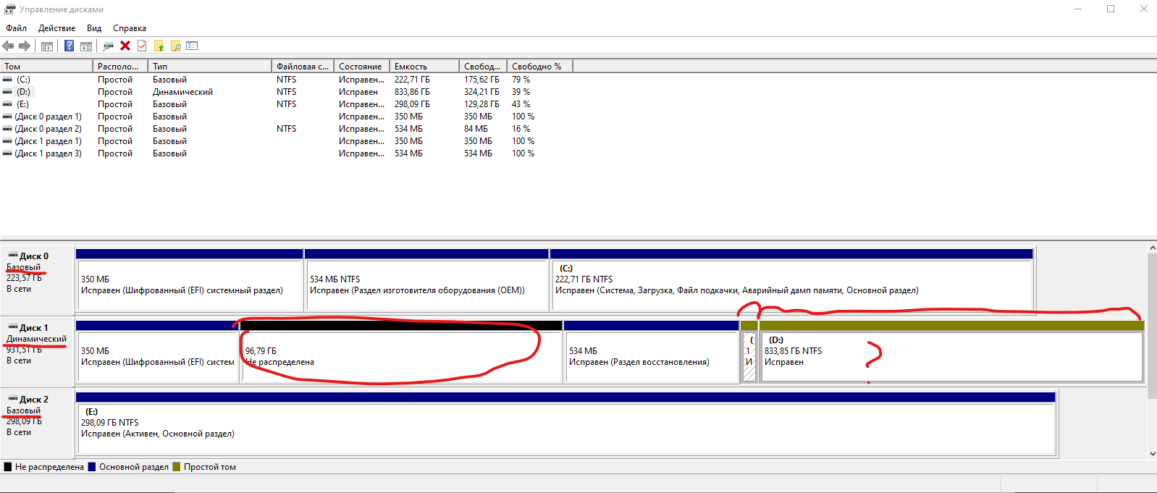1157x493 pixels.
Task: Click the Disk Management title bar icon
Action: click(x=9, y=9)
